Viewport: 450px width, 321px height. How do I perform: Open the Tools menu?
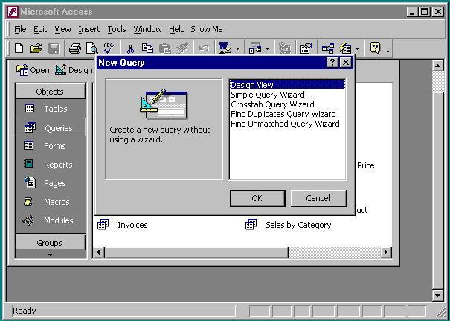coord(117,29)
